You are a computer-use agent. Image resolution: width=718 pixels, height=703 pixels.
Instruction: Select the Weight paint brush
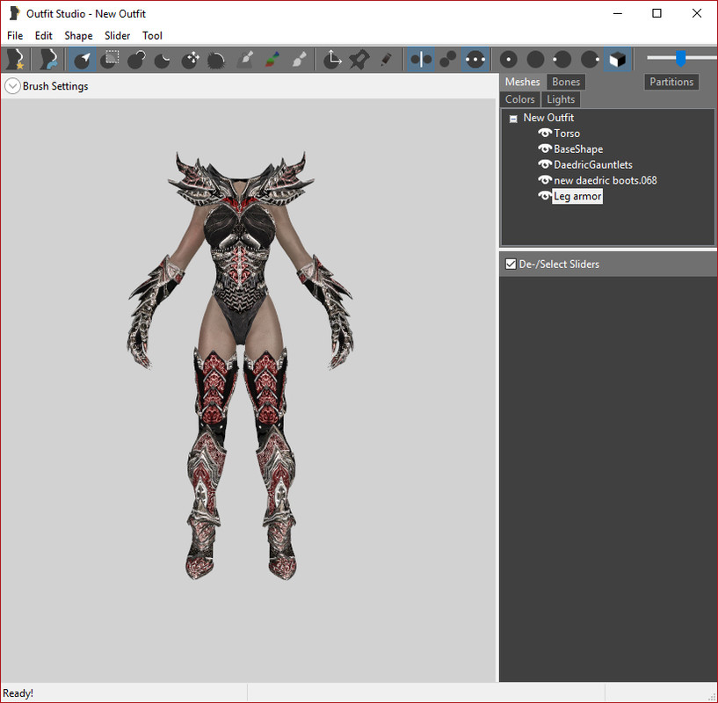245,59
